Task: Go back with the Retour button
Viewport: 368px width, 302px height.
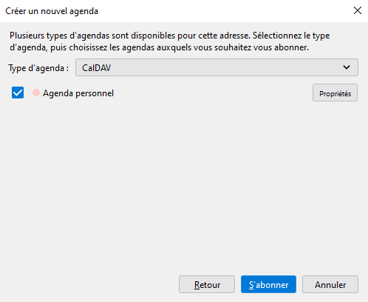Action: click(207, 284)
